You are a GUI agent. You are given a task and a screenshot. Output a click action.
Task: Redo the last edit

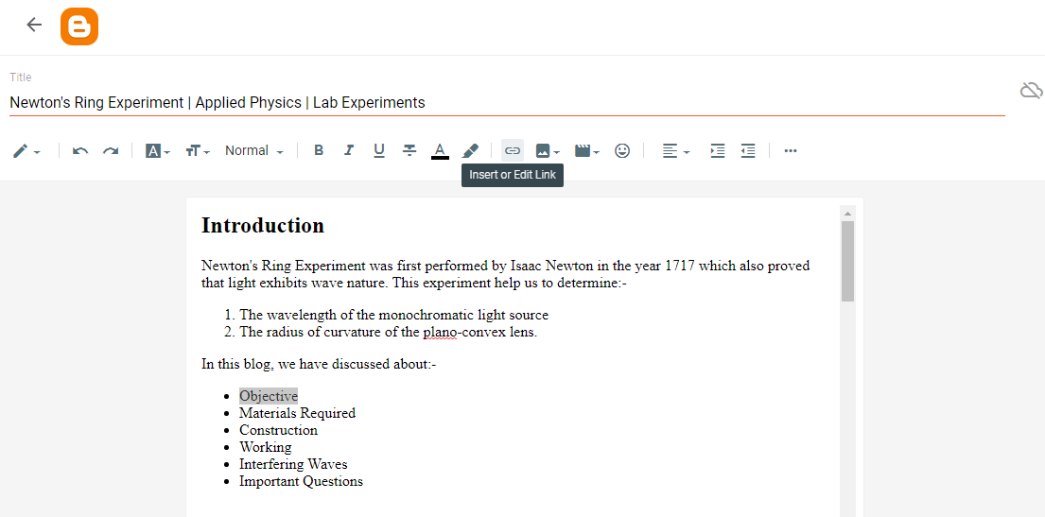(x=111, y=151)
